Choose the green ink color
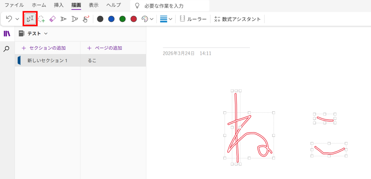The width and height of the screenshot is (371, 179). click(122, 19)
